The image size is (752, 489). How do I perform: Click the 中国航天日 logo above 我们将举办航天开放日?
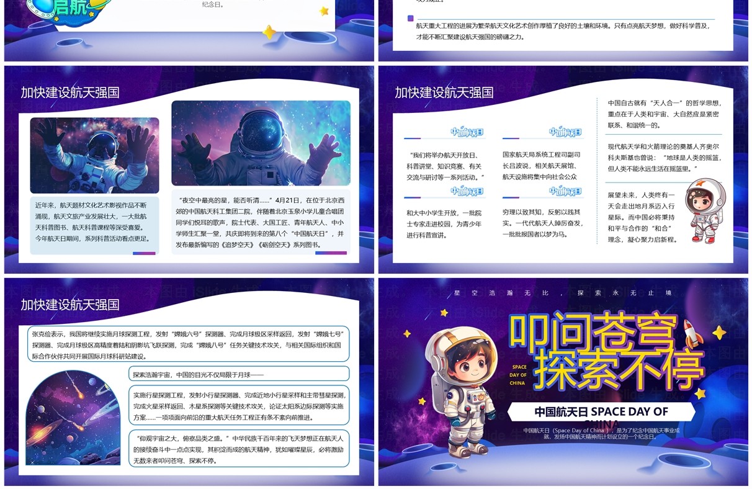(x=467, y=132)
